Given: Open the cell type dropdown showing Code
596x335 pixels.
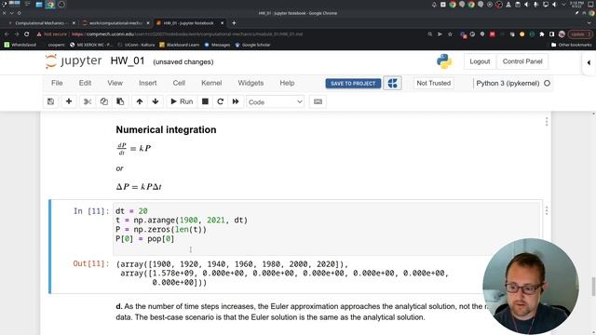Looking at the screenshot, I should pos(276,102).
